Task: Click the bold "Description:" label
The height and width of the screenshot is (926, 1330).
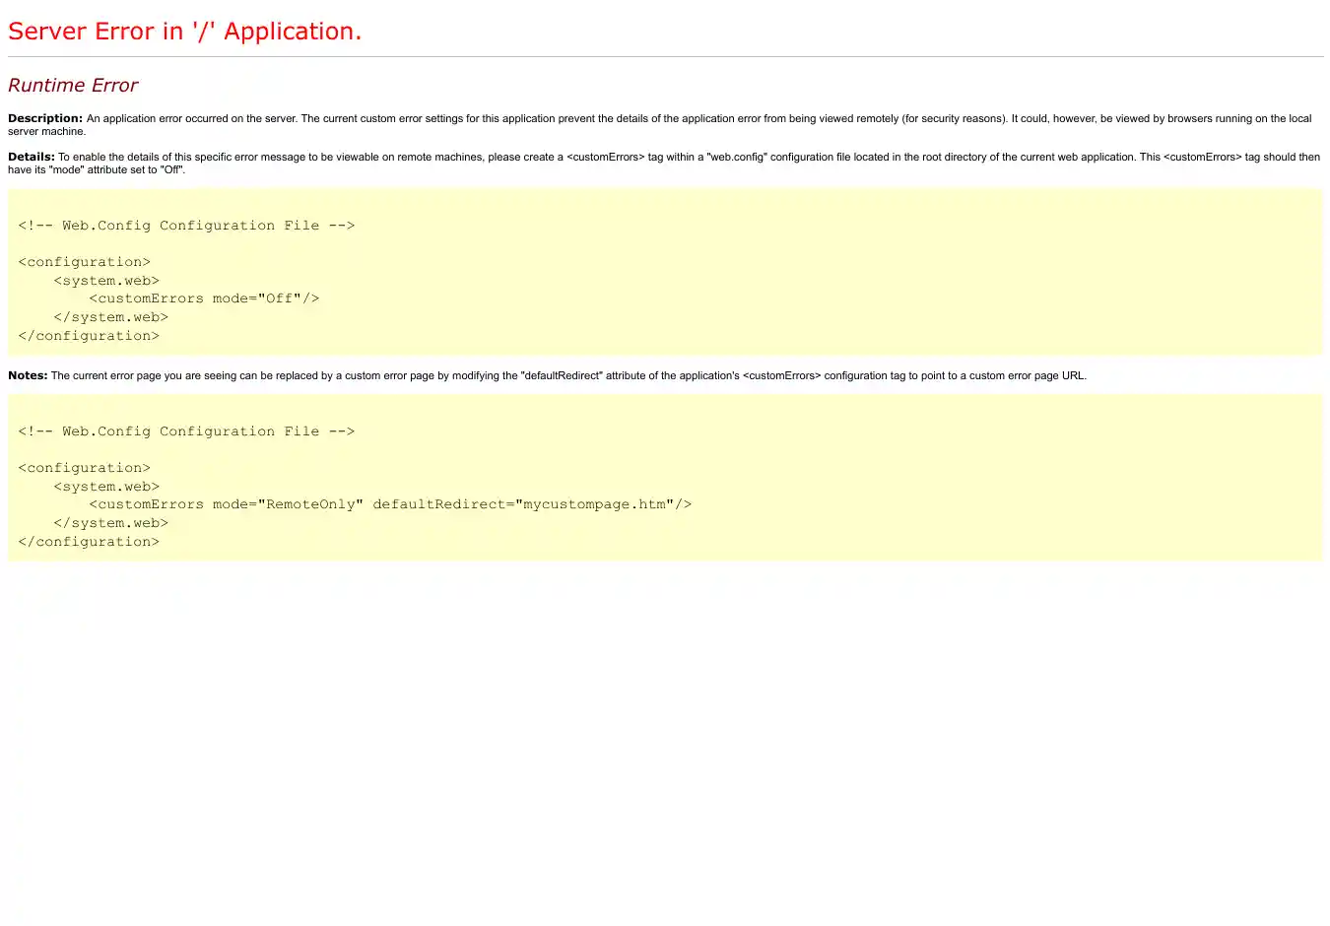Action: point(45,118)
